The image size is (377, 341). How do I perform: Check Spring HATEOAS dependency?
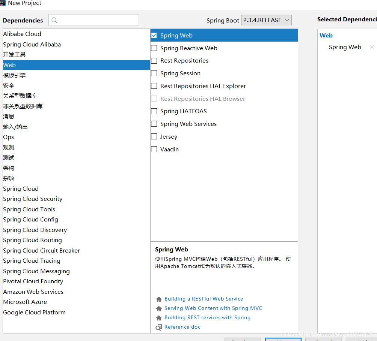point(154,111)
